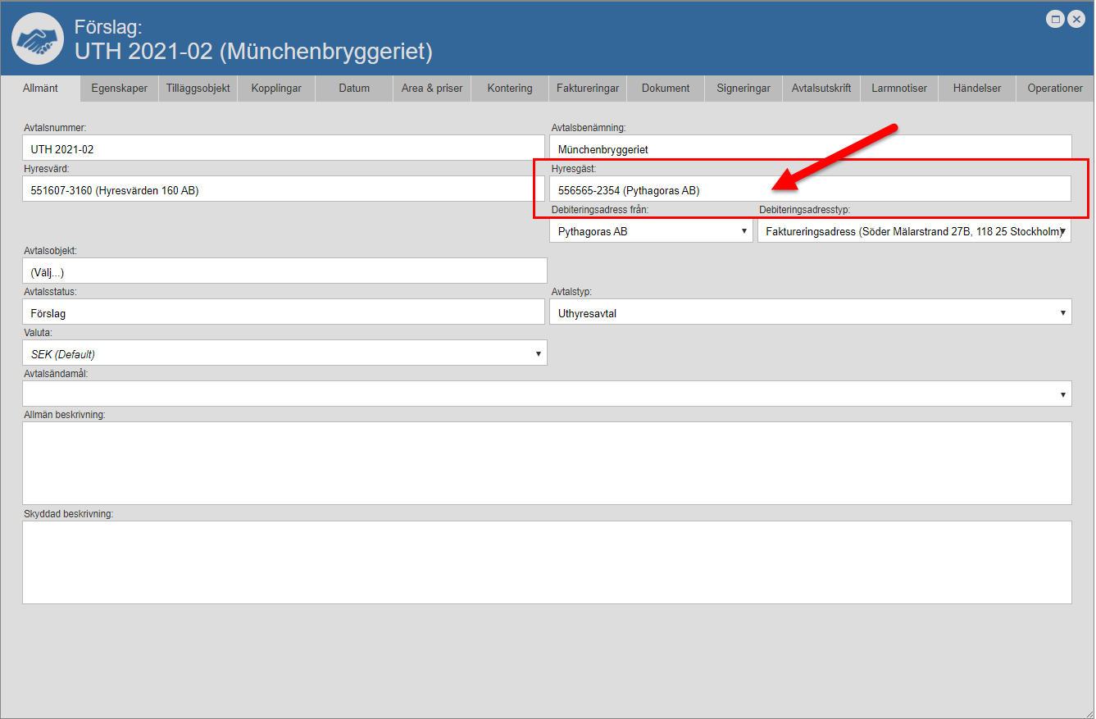Expand the Valuta currency dropdown
The width and height of the screenshot is (1096, 719).
[x=284, y=353]
